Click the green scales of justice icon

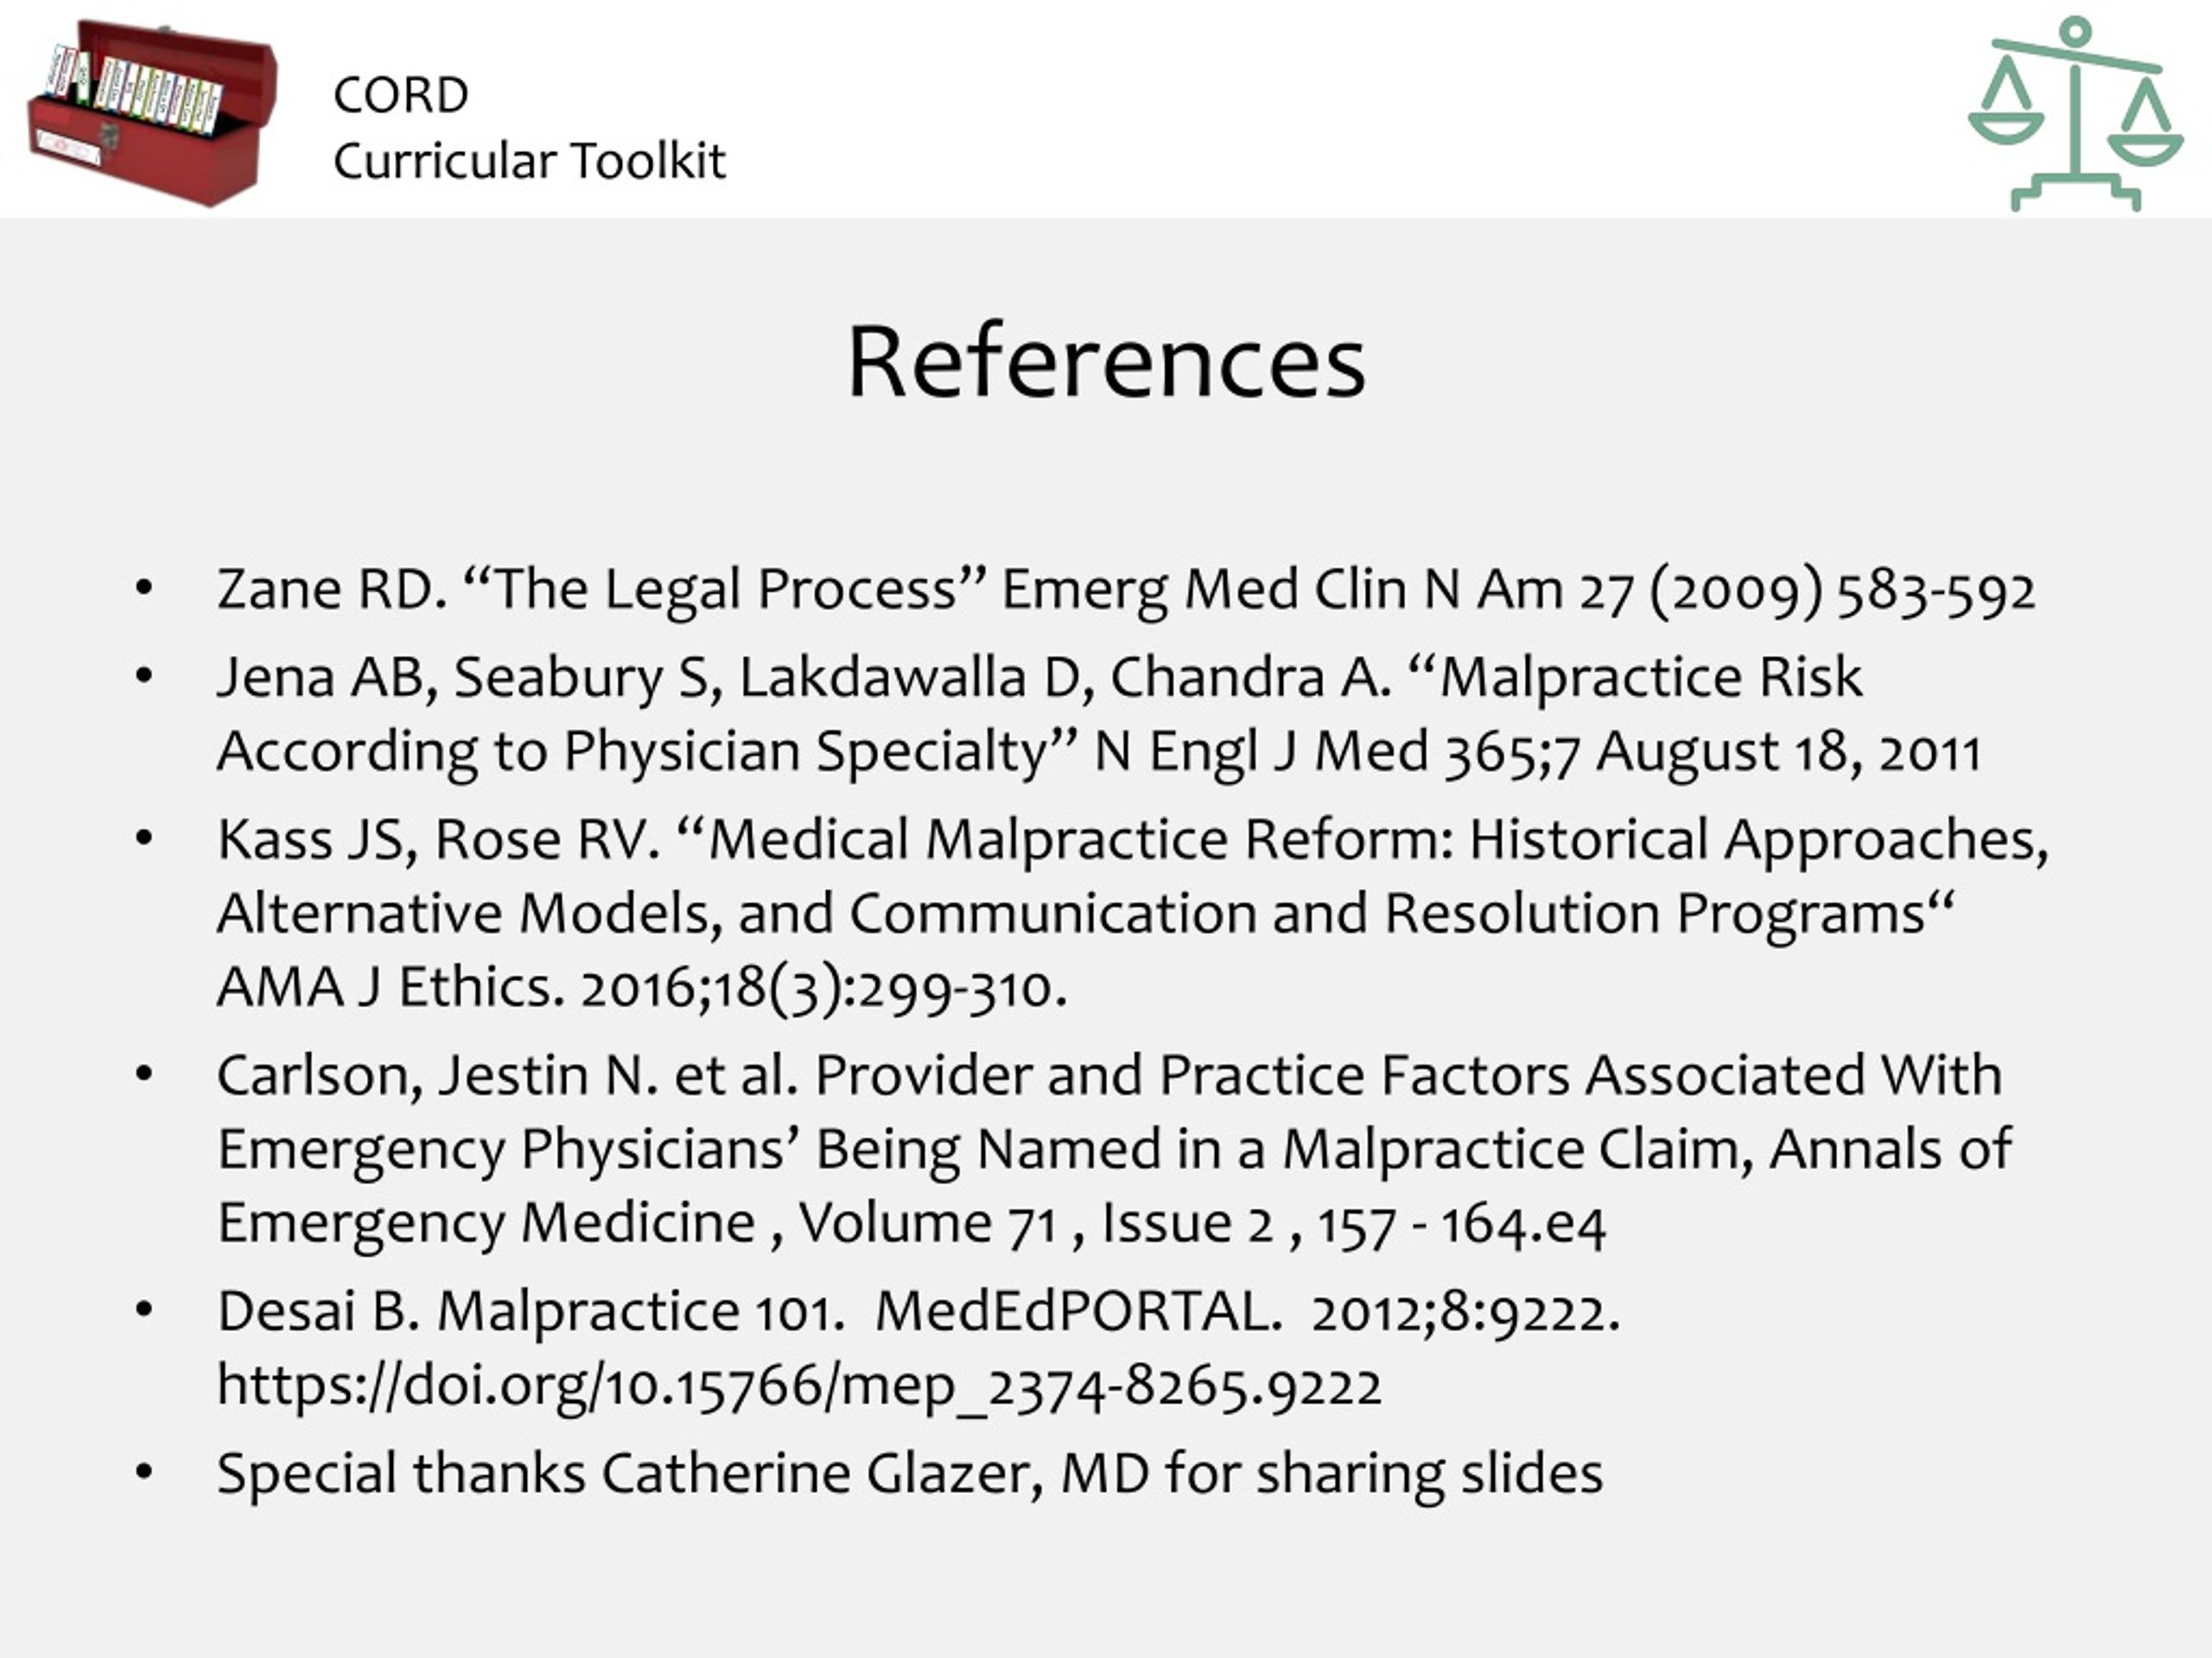click(2075, 113)
